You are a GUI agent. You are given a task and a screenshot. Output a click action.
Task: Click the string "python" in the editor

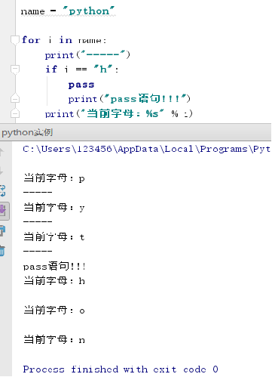point(88,11)
